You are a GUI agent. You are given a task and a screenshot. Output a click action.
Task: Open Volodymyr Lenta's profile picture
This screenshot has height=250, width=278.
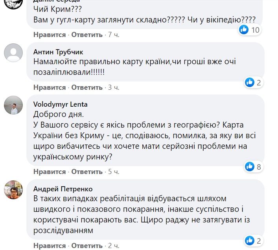[x=13, y=105]
